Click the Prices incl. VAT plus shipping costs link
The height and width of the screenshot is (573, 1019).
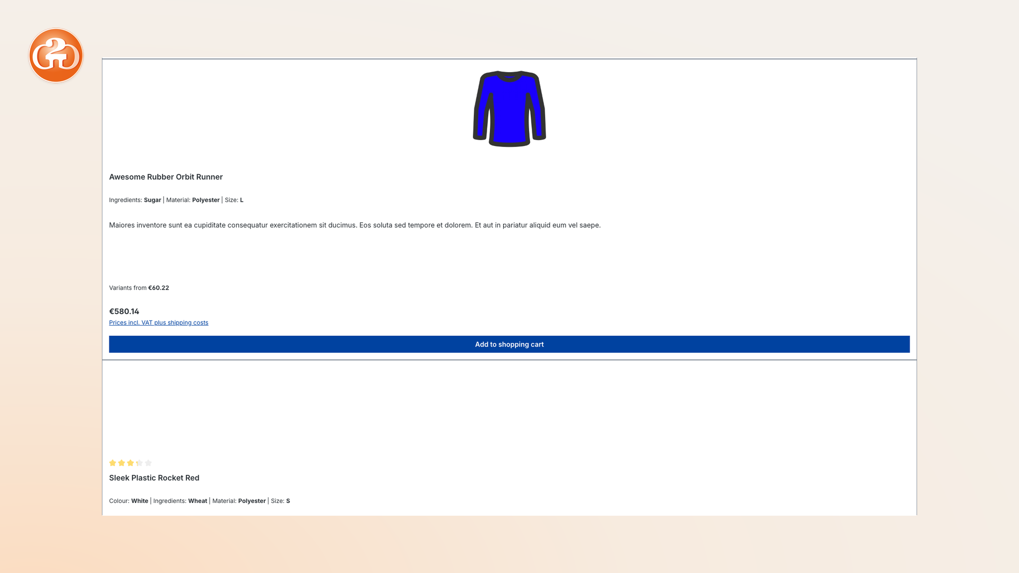click(159, 323)
